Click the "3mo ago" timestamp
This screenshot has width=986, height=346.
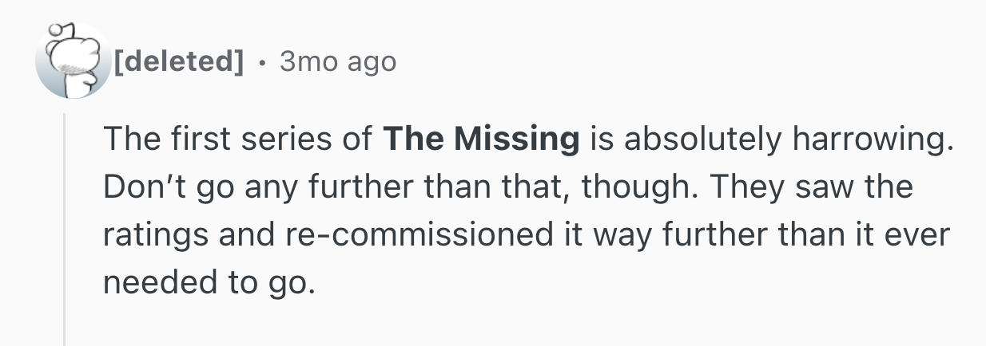(337, 61)
